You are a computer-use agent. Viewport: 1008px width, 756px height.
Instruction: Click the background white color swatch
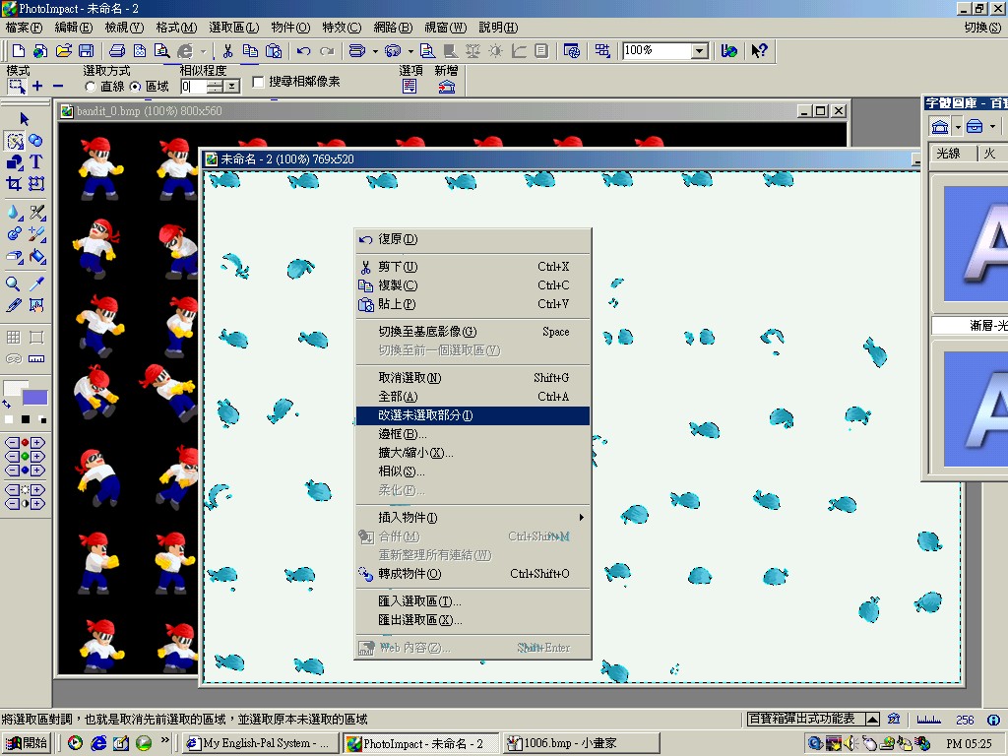click(x=15, y=388)
